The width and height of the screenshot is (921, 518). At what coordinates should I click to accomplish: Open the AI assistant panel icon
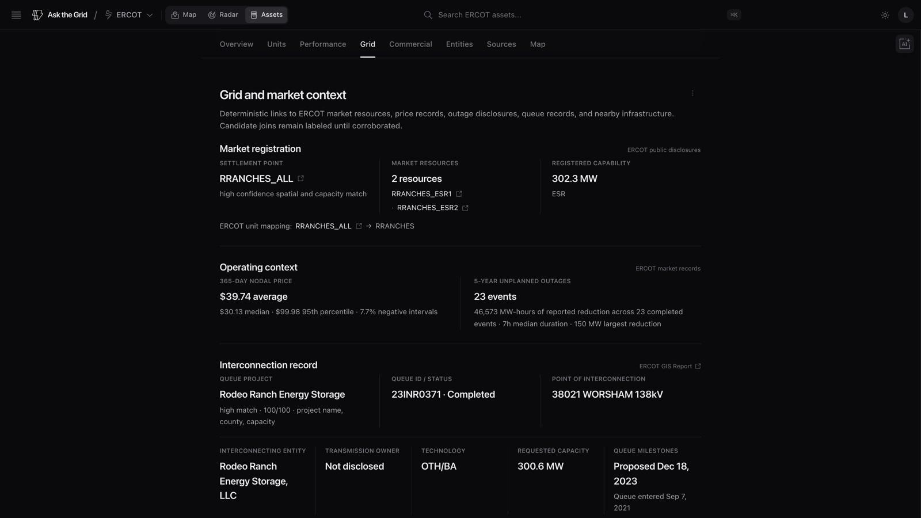[x=904, y=44]
